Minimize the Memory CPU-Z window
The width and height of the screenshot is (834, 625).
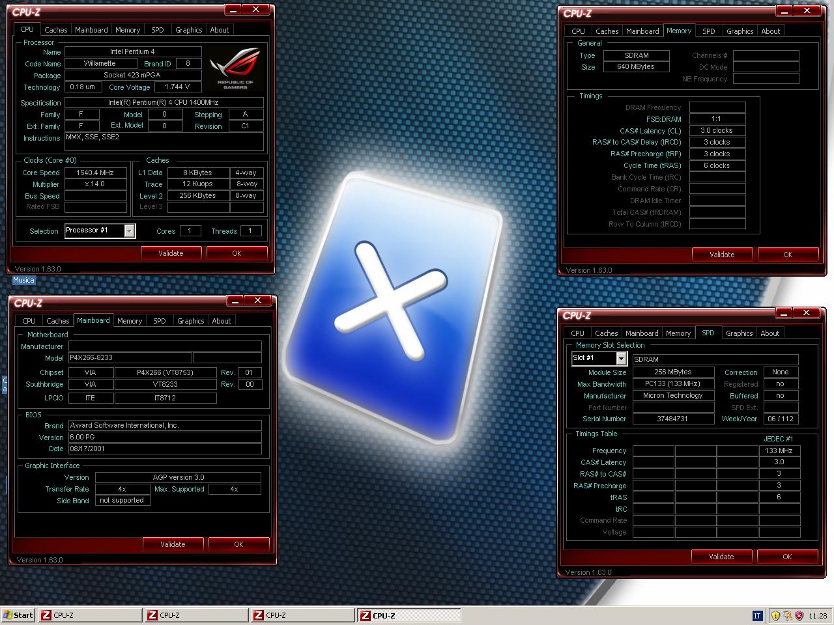click(785, 11)
